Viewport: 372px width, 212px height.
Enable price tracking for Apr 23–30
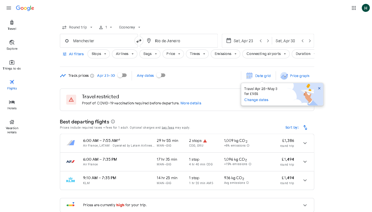122,75
